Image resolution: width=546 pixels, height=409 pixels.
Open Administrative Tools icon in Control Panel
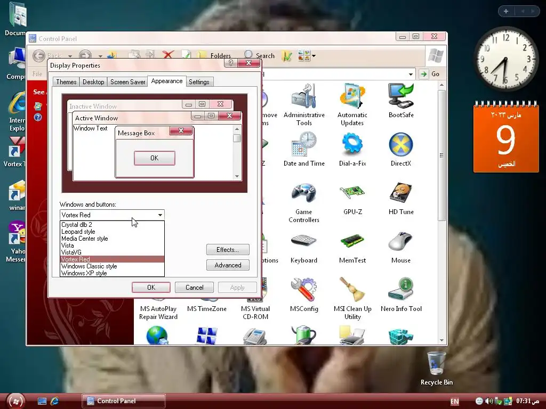pyautogui.click(x=304, y=104)
